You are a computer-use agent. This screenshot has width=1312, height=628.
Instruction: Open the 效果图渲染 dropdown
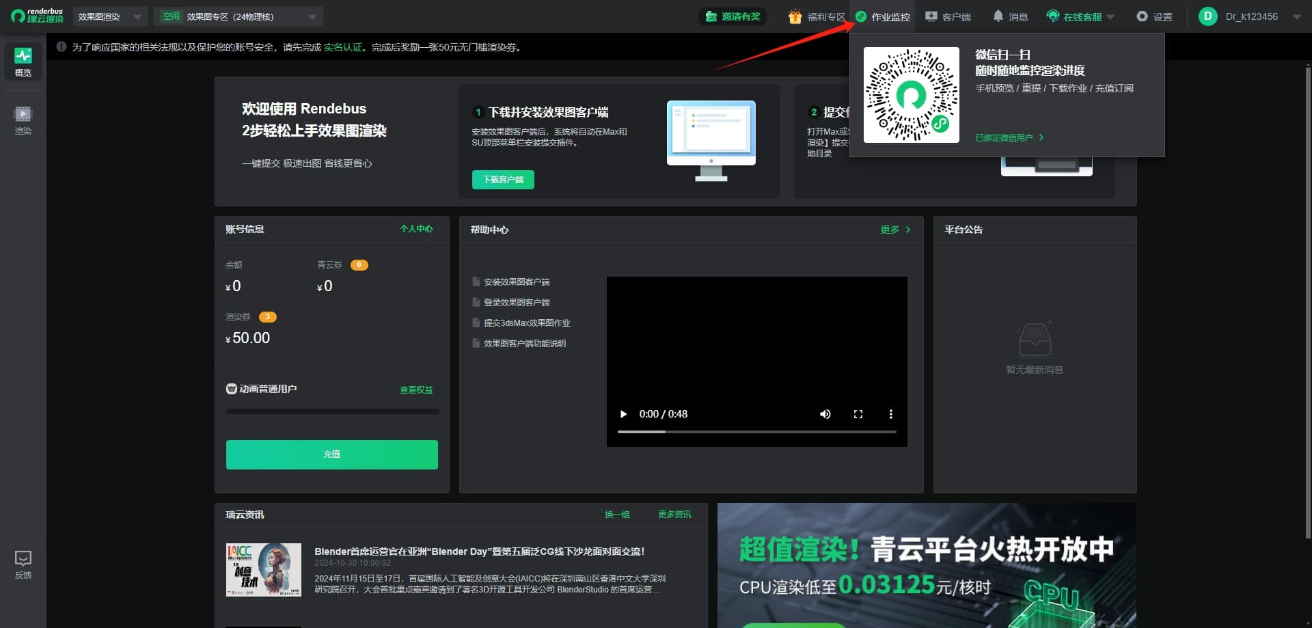(109, 16)
